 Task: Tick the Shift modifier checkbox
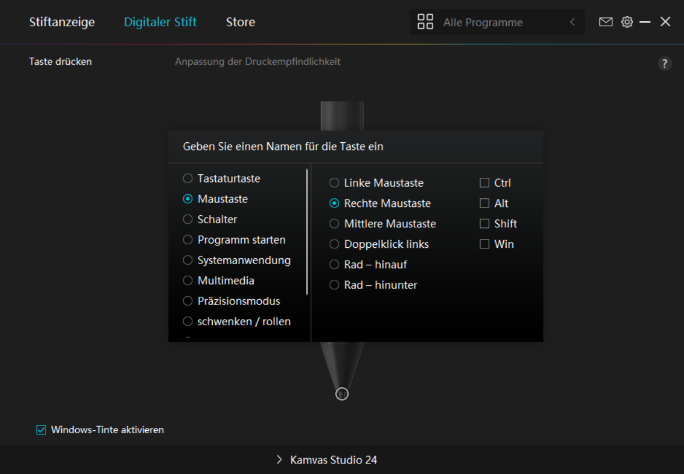point(485,224)
